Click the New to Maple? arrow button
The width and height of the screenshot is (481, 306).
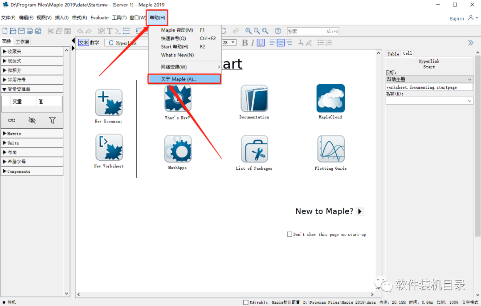(x=360, y=211)
